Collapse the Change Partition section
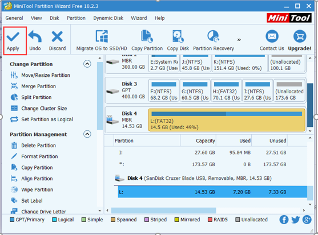318x235 pixels. (87, 64)
